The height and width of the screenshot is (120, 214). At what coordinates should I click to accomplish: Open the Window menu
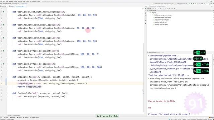click(34, 1)
